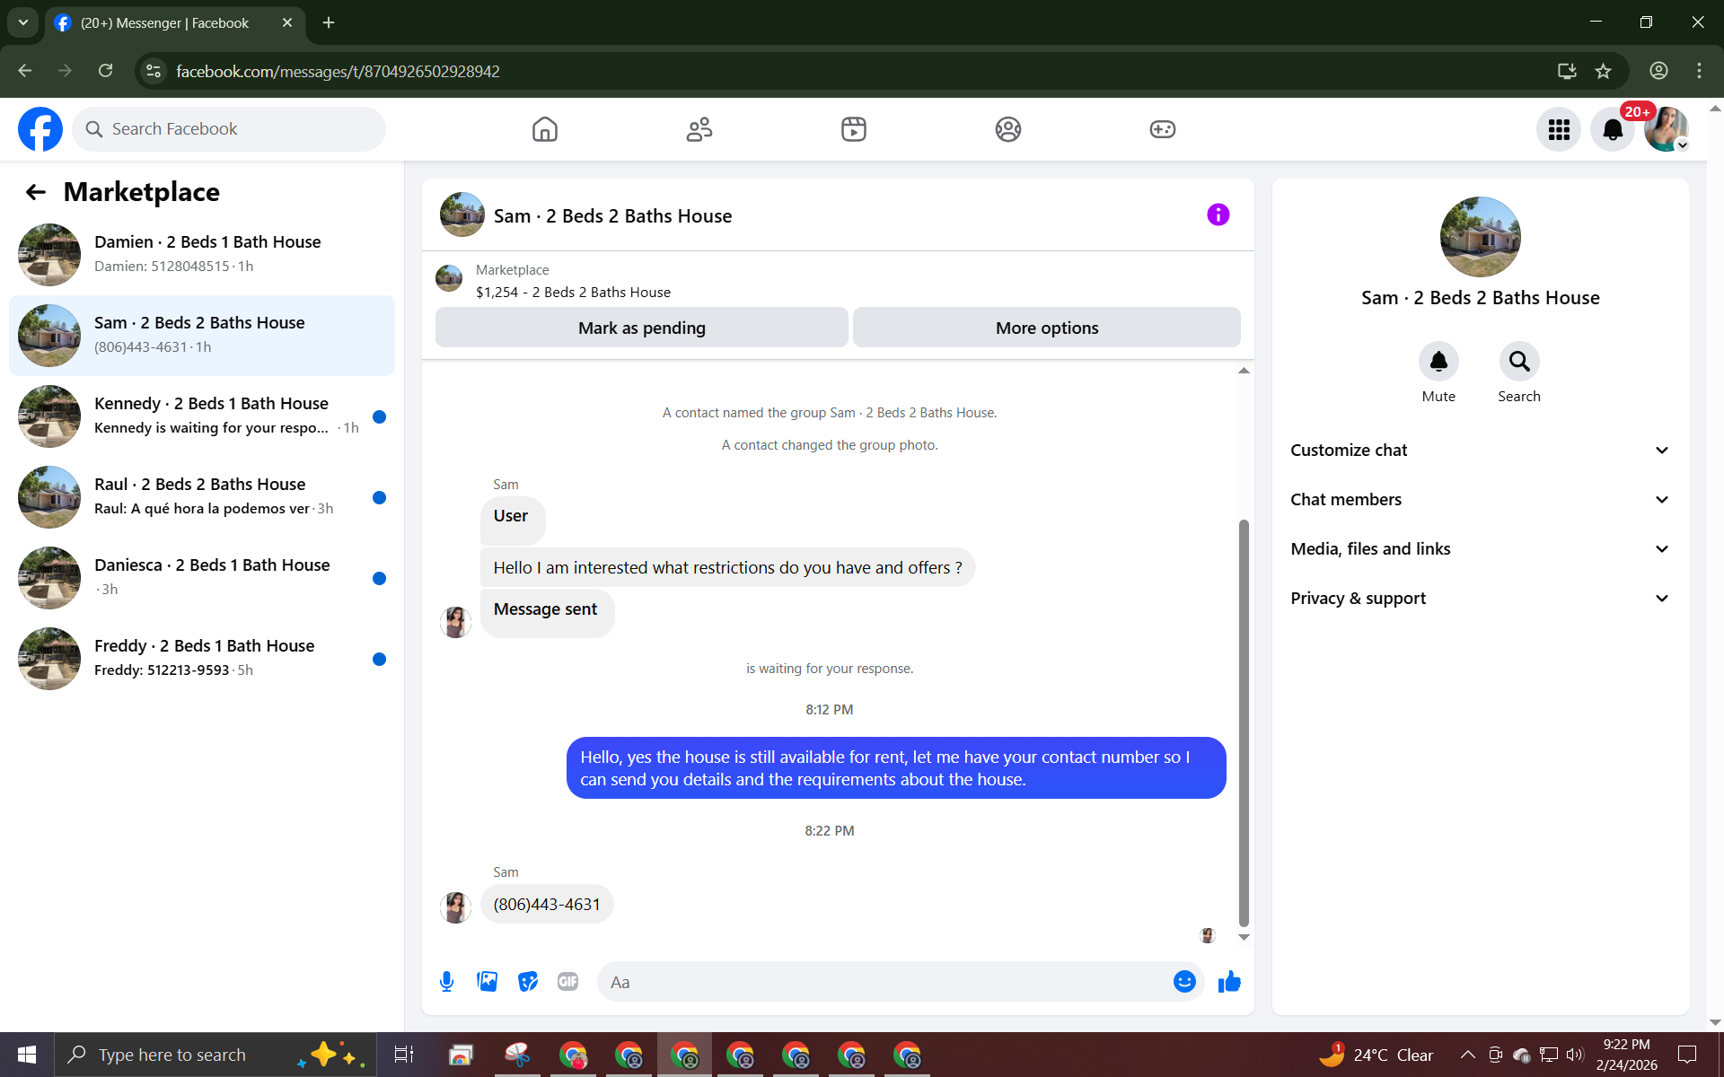Expand Media, files and links
1724x1077 pixels.
click(x=1480, y=549)
